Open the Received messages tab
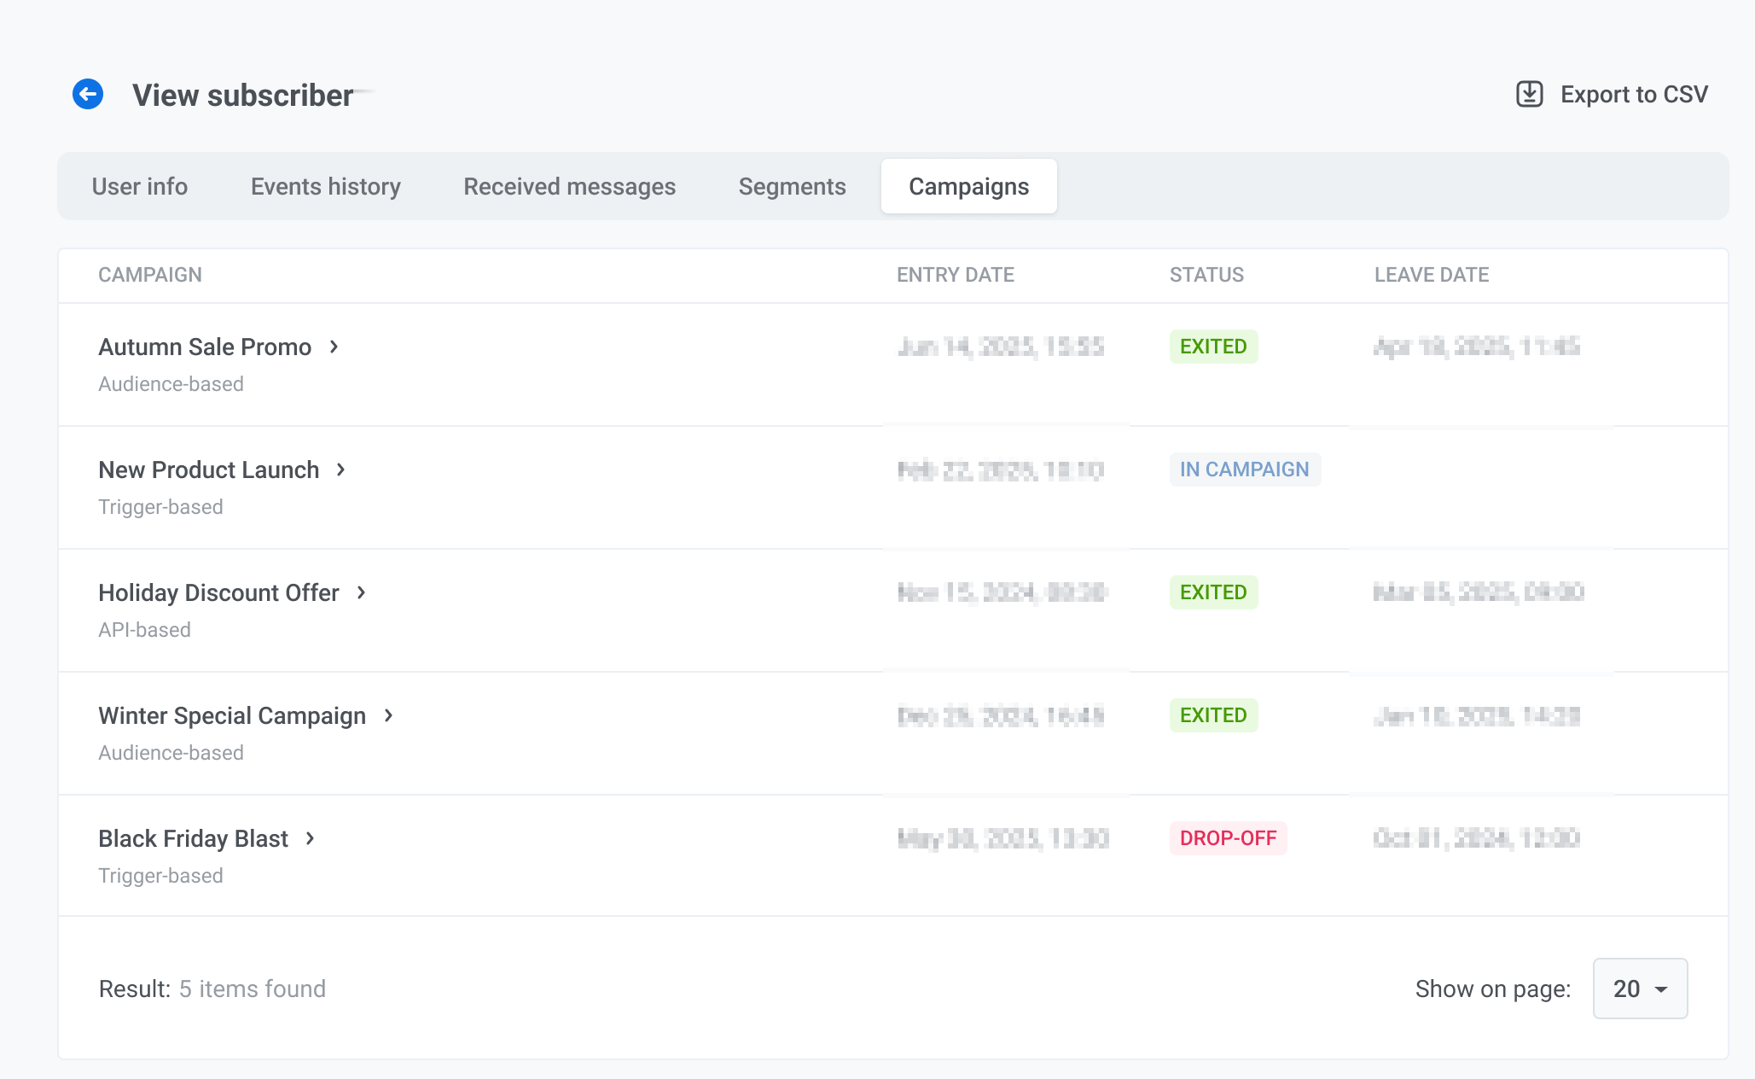This screenshot has height=1079, width=1755. click(569, 184)
